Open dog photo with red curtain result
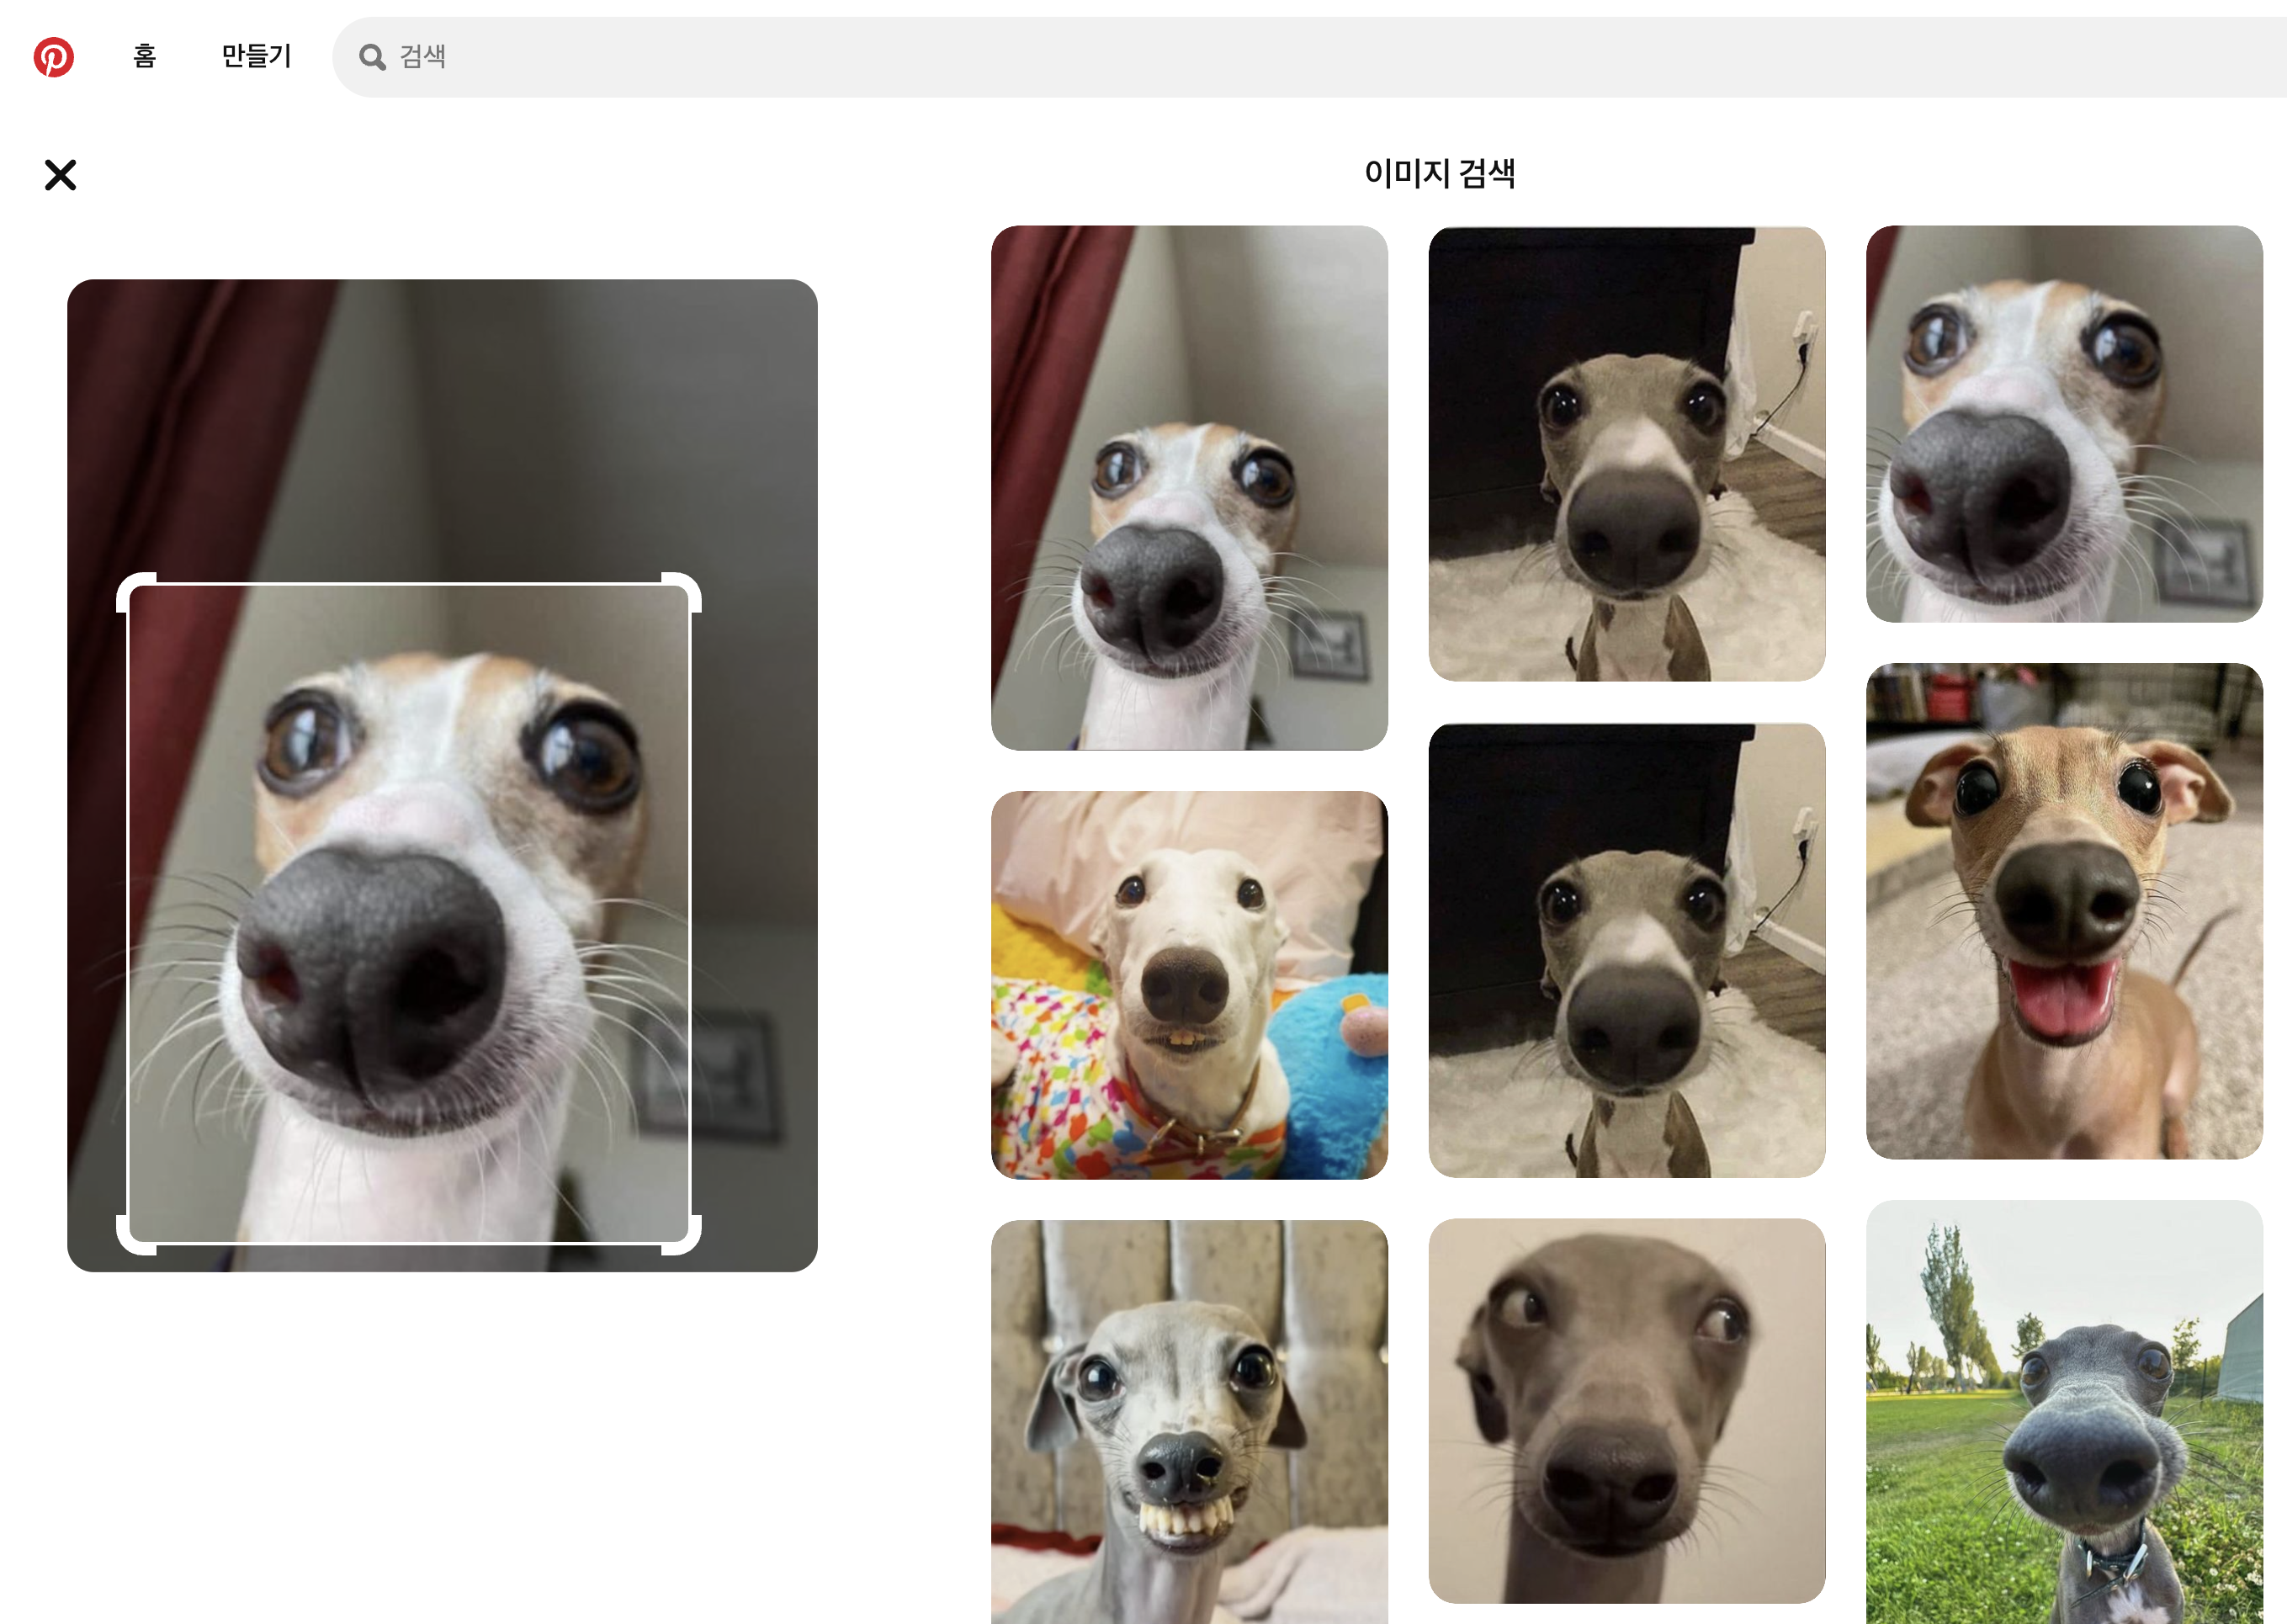This screenshot has height=1624, width=2287. (1189, 488)
